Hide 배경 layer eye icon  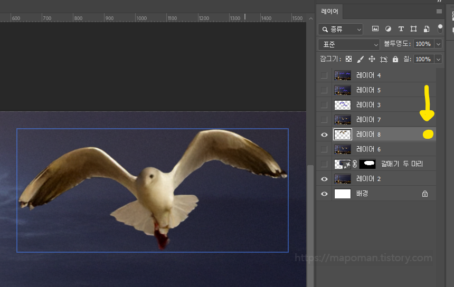324,194
